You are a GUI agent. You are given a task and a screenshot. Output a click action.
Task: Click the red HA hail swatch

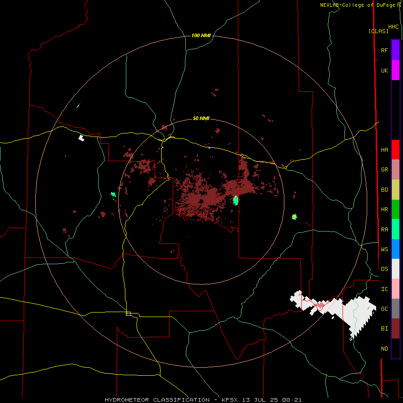[395, 150]
